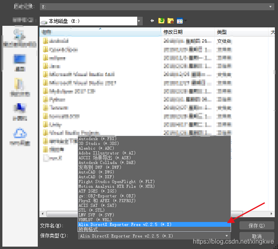Viewport: 278px width, 249px height.
Task: Choose 3D Studio (*.3DS) format
Action: pos(154,143)
